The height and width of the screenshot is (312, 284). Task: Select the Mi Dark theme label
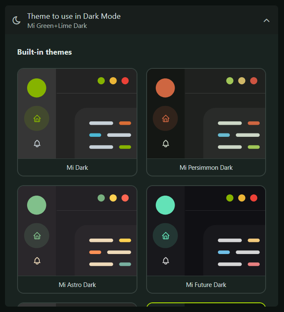77,168
